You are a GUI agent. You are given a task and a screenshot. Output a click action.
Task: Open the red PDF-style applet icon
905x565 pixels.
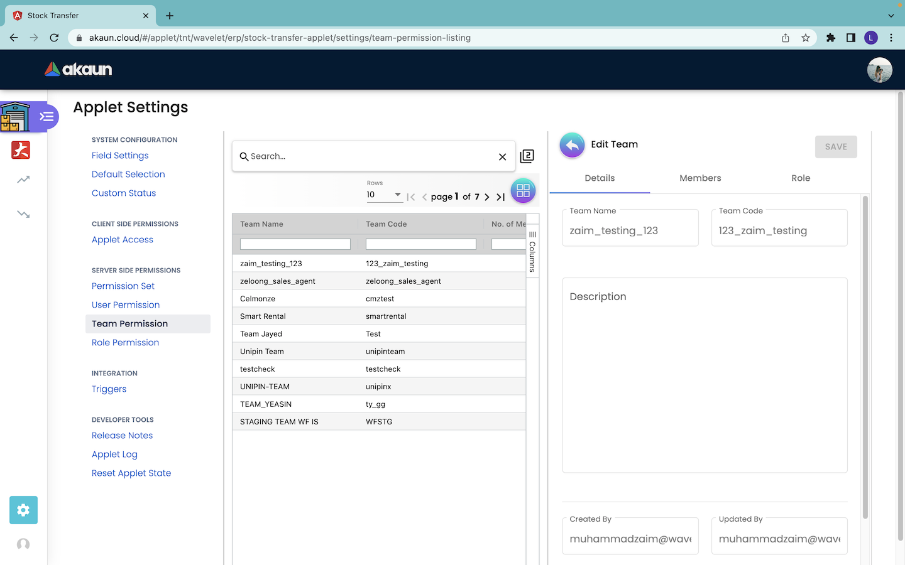[x=21, y=150]
